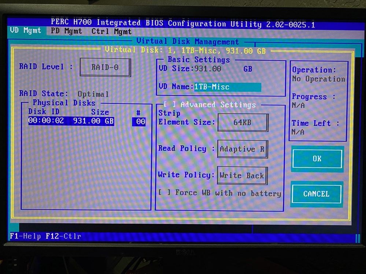
Task: Click the Virtual Disk 1 dialog title
Action: tap(185, 50)
